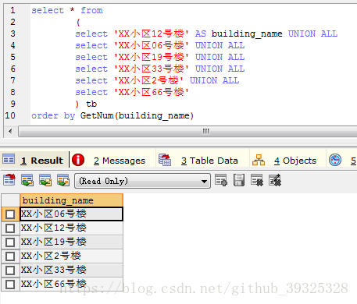Click the string 'XX小区12号楼' on line 3
Viewport: 357px width, 304px height.
(x=152, y=34)
